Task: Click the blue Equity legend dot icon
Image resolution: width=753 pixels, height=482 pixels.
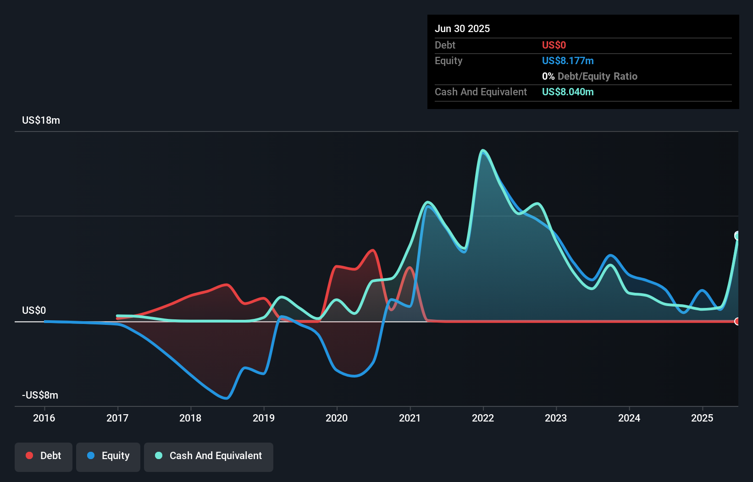Action: click(x=91, y=455)
